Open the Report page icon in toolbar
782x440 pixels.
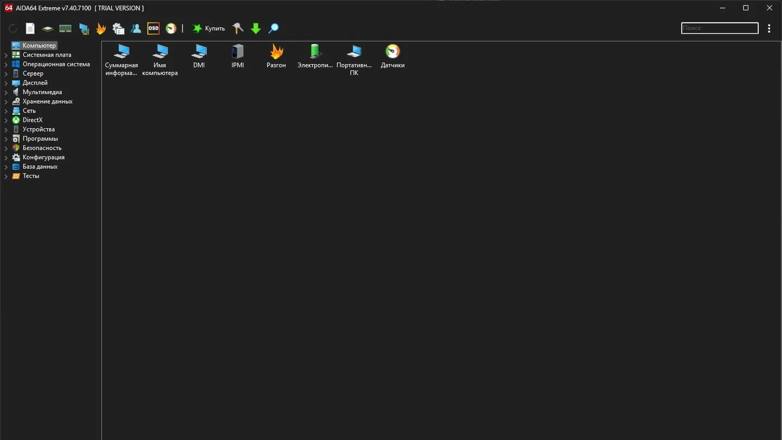pyautogui.click(x=30, y=28)
